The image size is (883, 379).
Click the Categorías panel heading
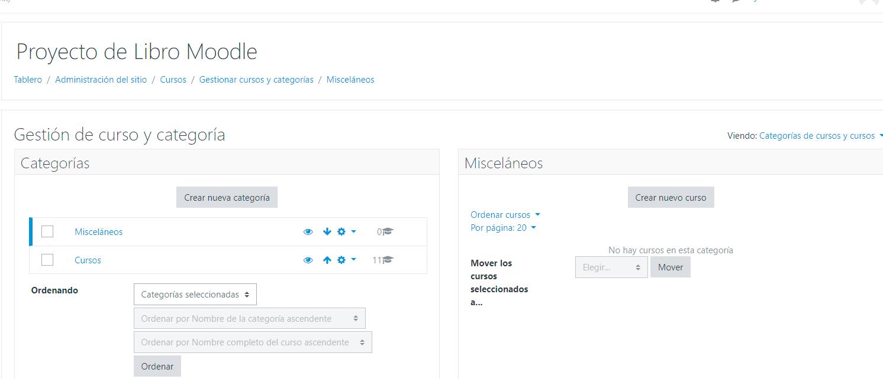click(55, 164)
